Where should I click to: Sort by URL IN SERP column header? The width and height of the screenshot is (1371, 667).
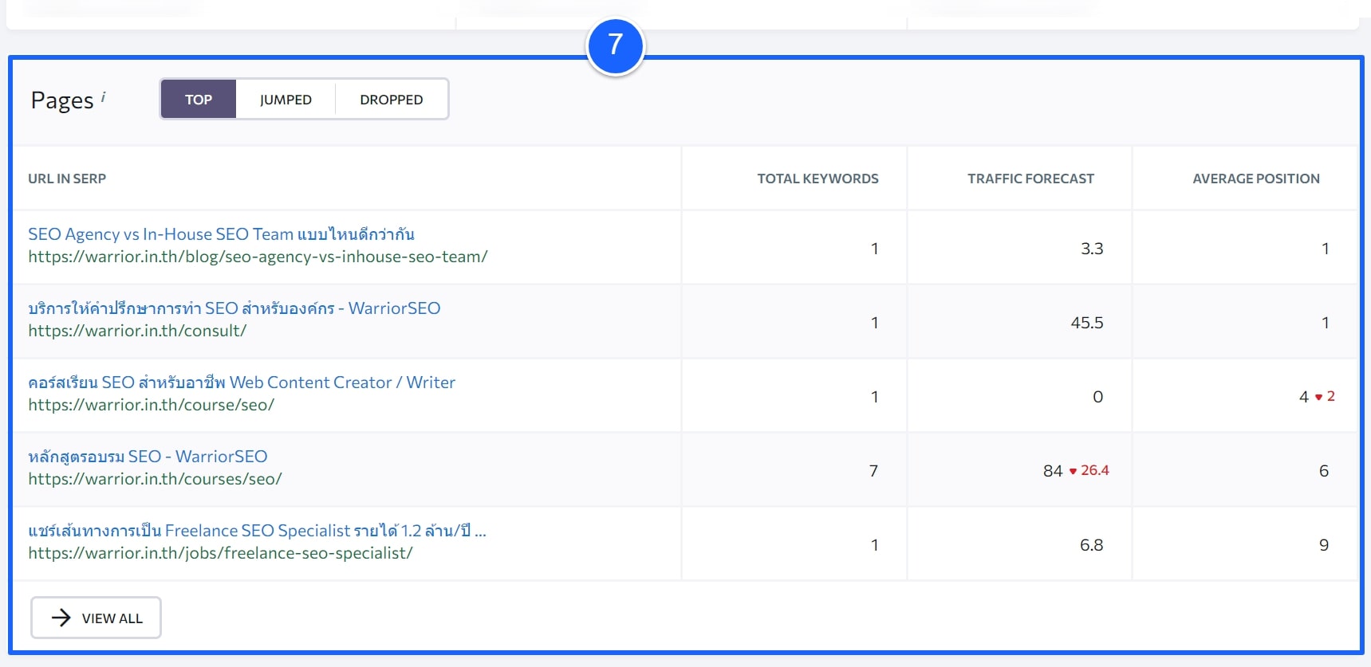[67, 179]
